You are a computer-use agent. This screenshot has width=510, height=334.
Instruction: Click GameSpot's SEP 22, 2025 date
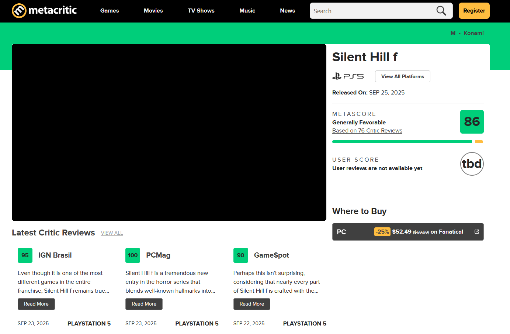coord(249,323)
